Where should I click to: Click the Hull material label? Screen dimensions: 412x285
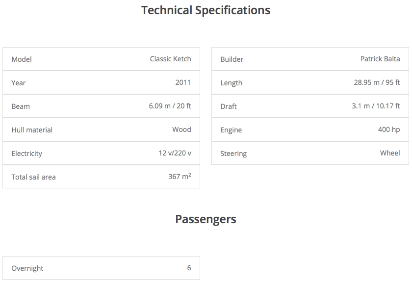click(32, 130)
